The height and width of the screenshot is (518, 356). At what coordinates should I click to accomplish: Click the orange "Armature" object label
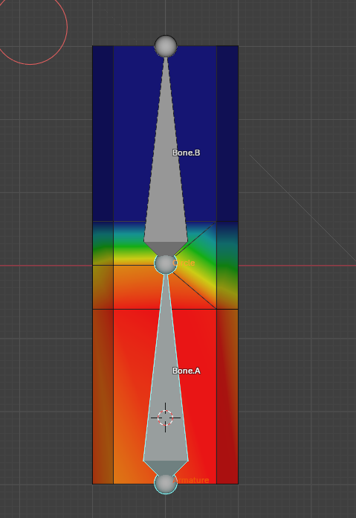point(191,480)
